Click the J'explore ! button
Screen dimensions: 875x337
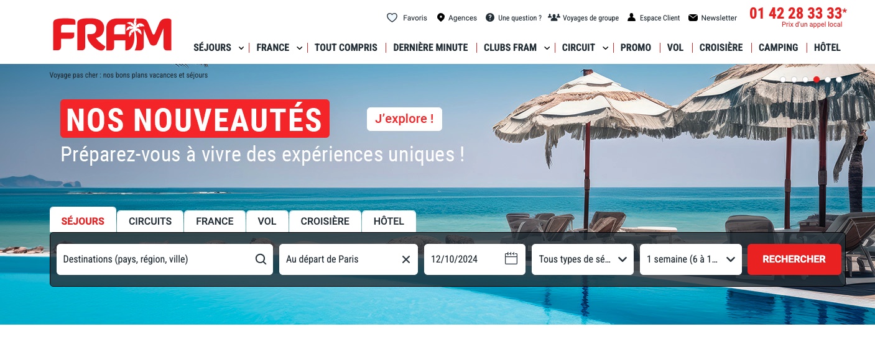tap(404, 119)
